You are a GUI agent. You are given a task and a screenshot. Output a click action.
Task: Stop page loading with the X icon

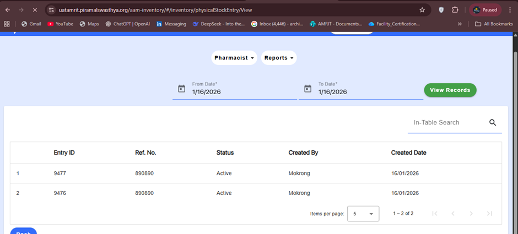click(34, 10)
